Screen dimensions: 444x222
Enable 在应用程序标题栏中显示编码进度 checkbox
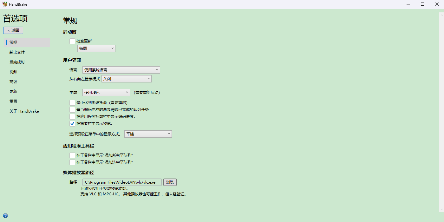72,117
